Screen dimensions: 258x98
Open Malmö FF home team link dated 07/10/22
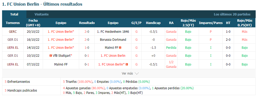tap(61, 64)
